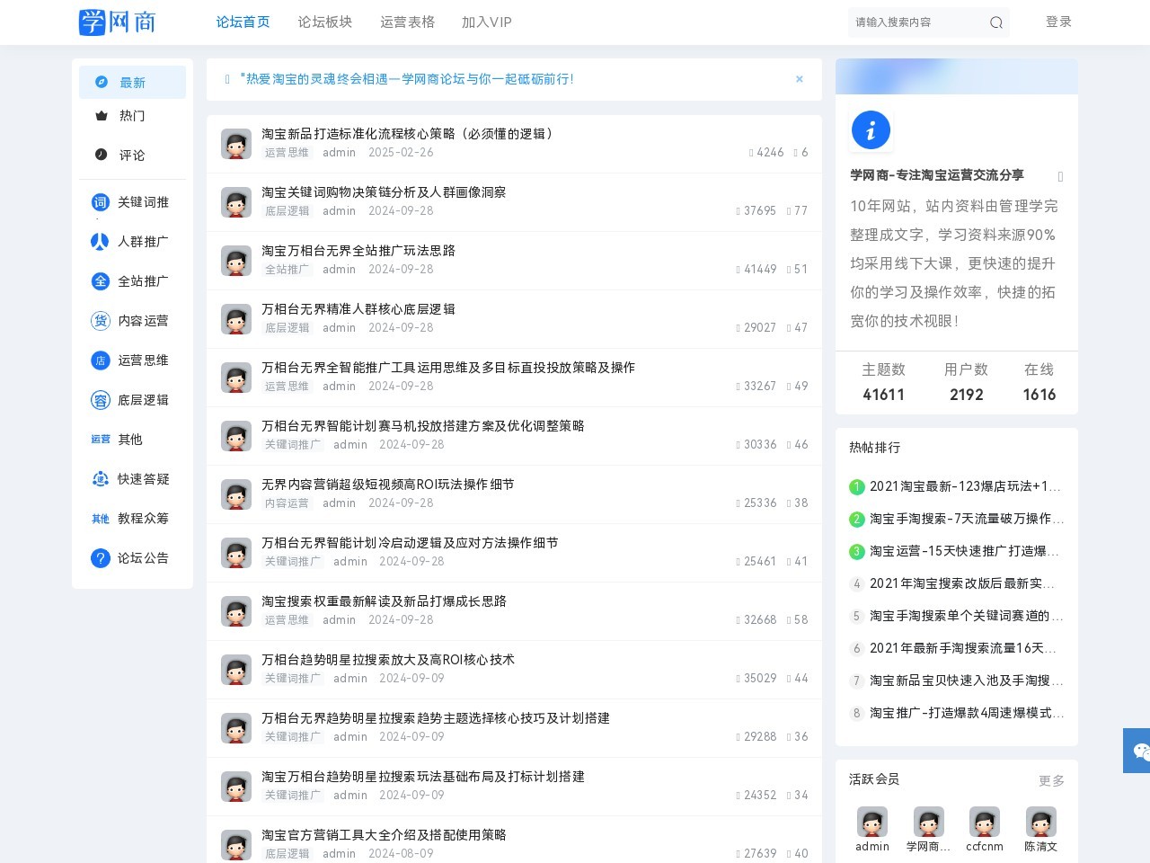Screen dimensions: 1150x863
Task: Open the floating chat widget icon
Action: point(1139,751)
